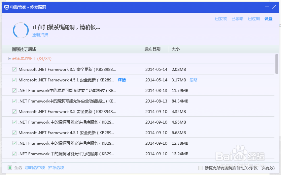Uncheck the 6.68MB .NET Framework 4.5.1 patch
281x175 pixels.
[x=14, y=132]
